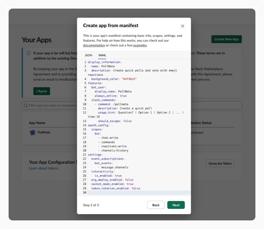The image size is (264, 229).
Task: Click the Back button
Action: 156,205
